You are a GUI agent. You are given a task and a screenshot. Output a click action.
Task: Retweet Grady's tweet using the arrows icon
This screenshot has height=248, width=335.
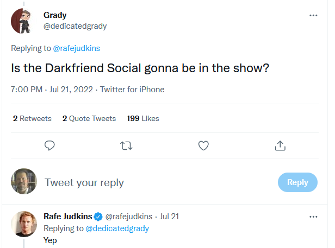(x=126, y=145)
